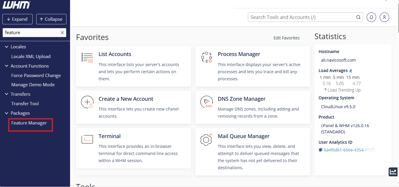The image size is (399, 187).
Task: Click the Process Manager icon
Action: tap(206, 57)
